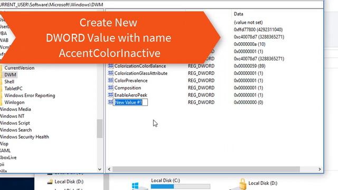Viewport: 338px width, 190px height.
Task: Select the CurrentVersion key in tree
Action: pyautogui.click(x=20, y=68)
